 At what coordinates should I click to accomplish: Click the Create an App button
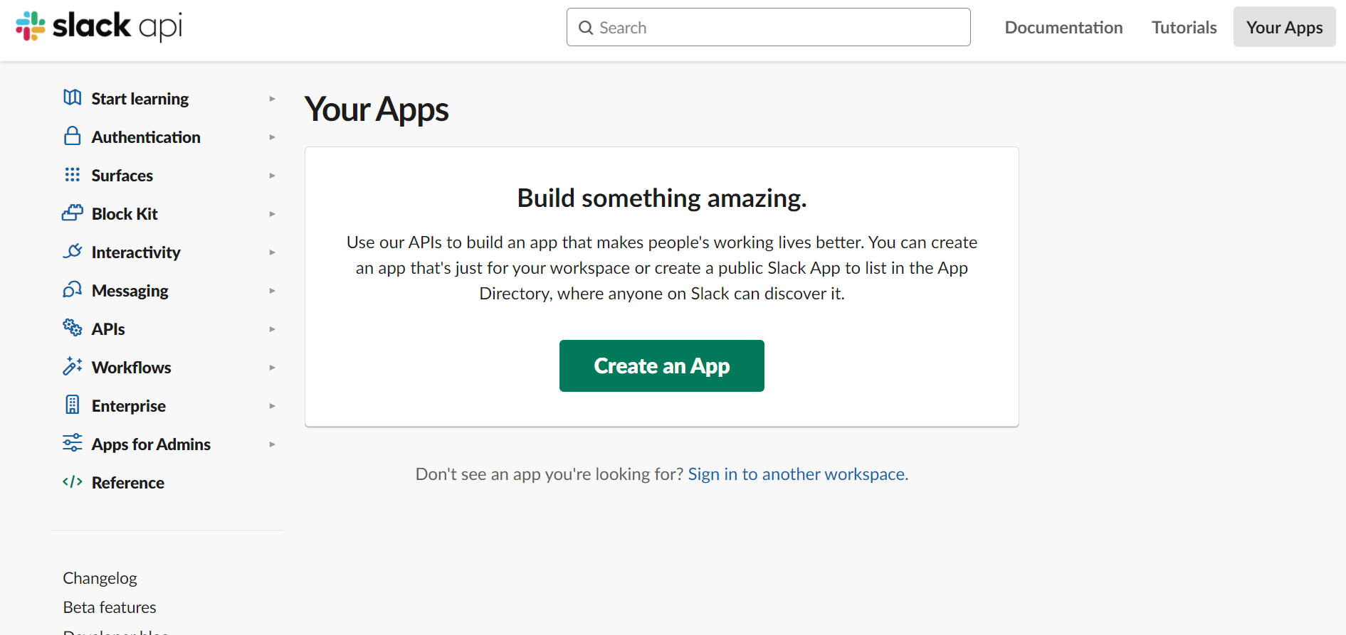pos(662,365)
